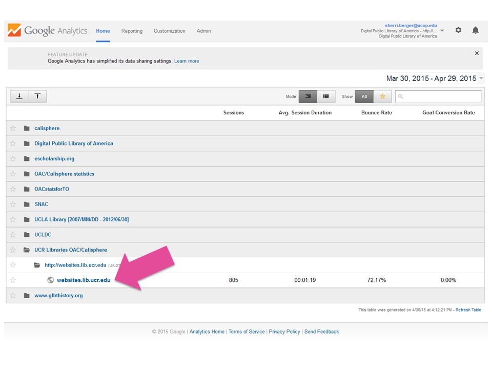492x369 pixels.
Task: Expand the UCLDC folder icon
Action: pos(27,235)
